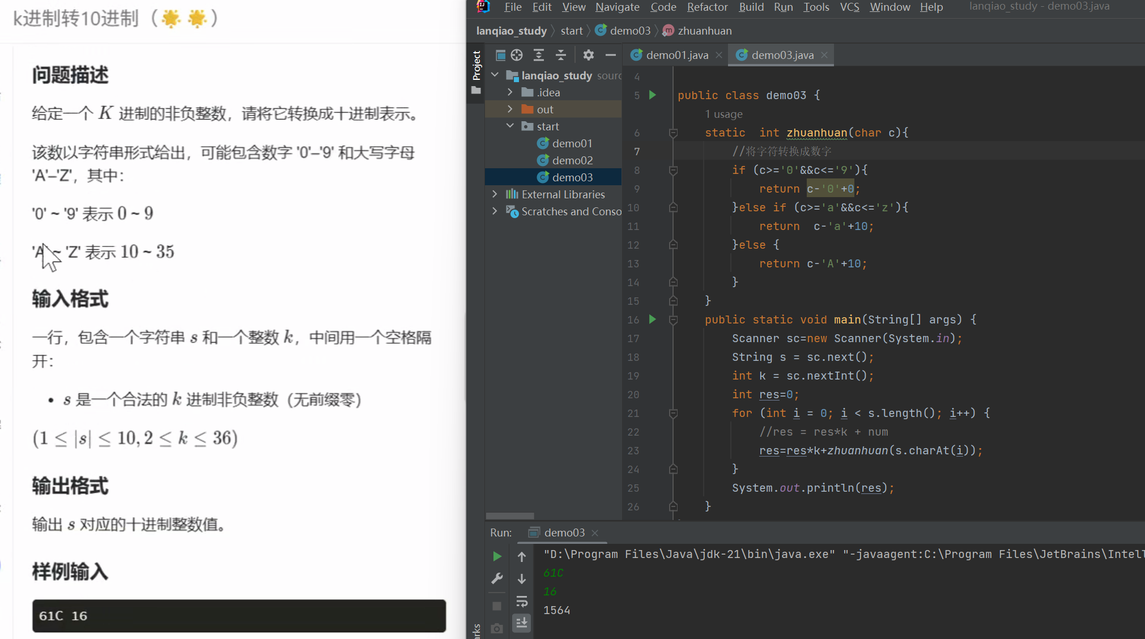Hide the Project tool window

click(x=610, y=55)
